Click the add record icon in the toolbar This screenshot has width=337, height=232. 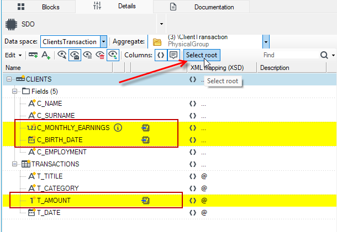click(33, 55)
